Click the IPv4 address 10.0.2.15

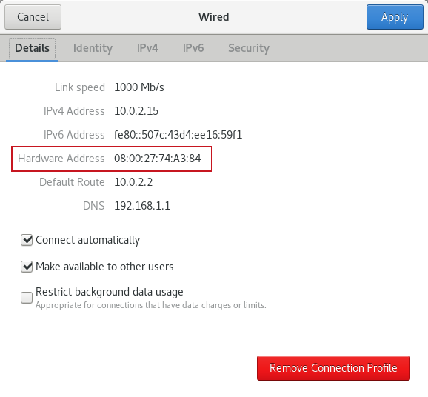click(x=136, y=111)
